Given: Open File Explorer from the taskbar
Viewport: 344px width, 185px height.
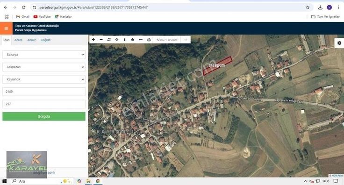Looking at the screenshot, I should (88, 181).
